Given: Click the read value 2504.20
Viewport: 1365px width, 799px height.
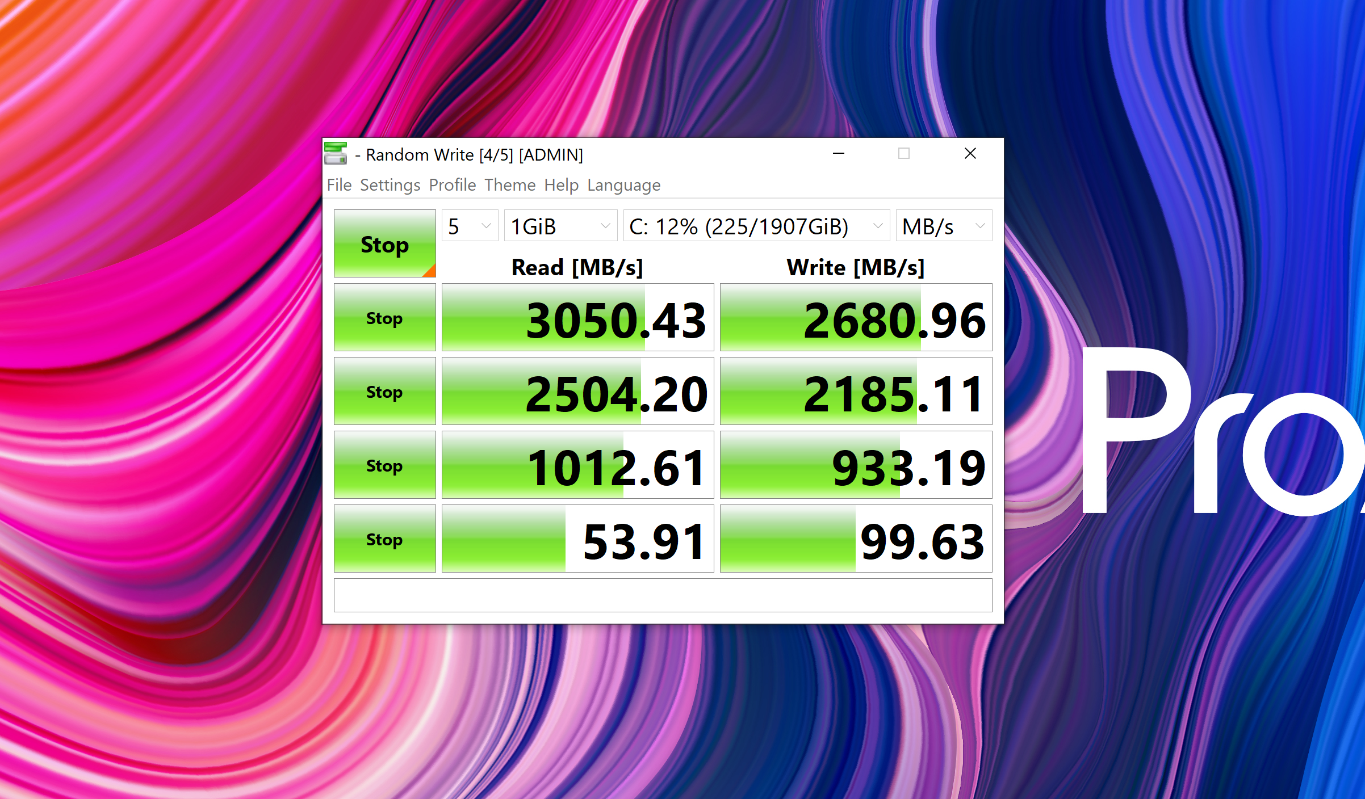Looking at the screenshot, I should tap(577, 391).
